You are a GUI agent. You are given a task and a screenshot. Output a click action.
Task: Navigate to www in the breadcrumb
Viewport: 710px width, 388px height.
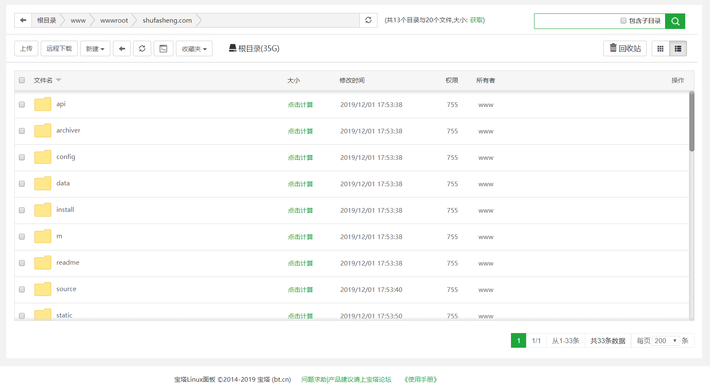click(78, 20)
